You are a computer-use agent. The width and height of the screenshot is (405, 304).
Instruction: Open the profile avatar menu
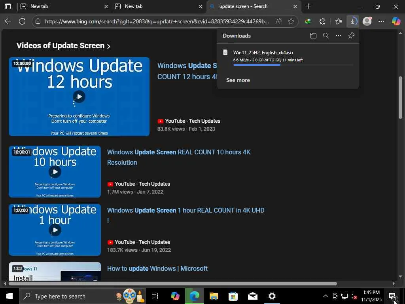point(367,21)
